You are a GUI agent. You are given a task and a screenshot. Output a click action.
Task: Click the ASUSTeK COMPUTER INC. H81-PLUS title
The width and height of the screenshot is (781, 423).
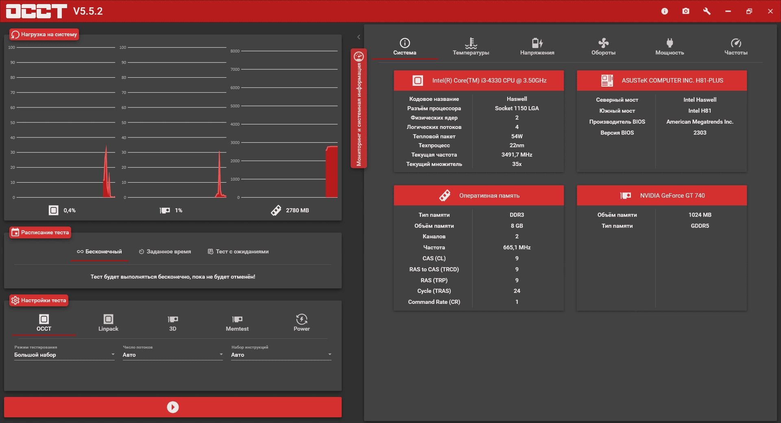point(672,81)
